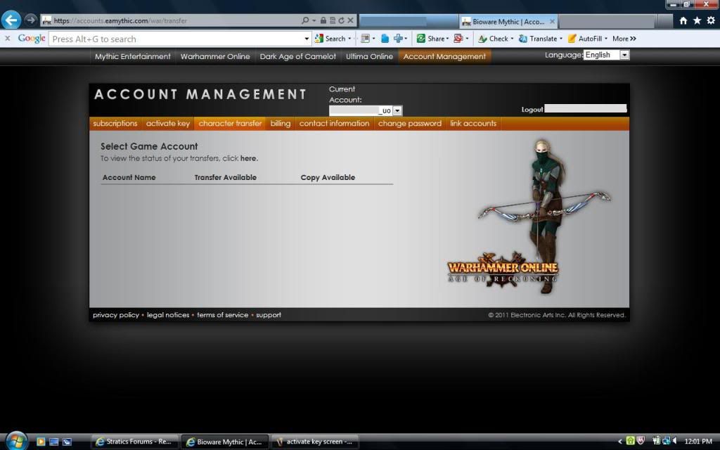Screen dimensions: 720x450
Task: Expand More Google Toolbar options
Action: 624,39
